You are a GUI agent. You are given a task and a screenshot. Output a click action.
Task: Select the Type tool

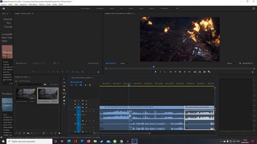(64, 104)
